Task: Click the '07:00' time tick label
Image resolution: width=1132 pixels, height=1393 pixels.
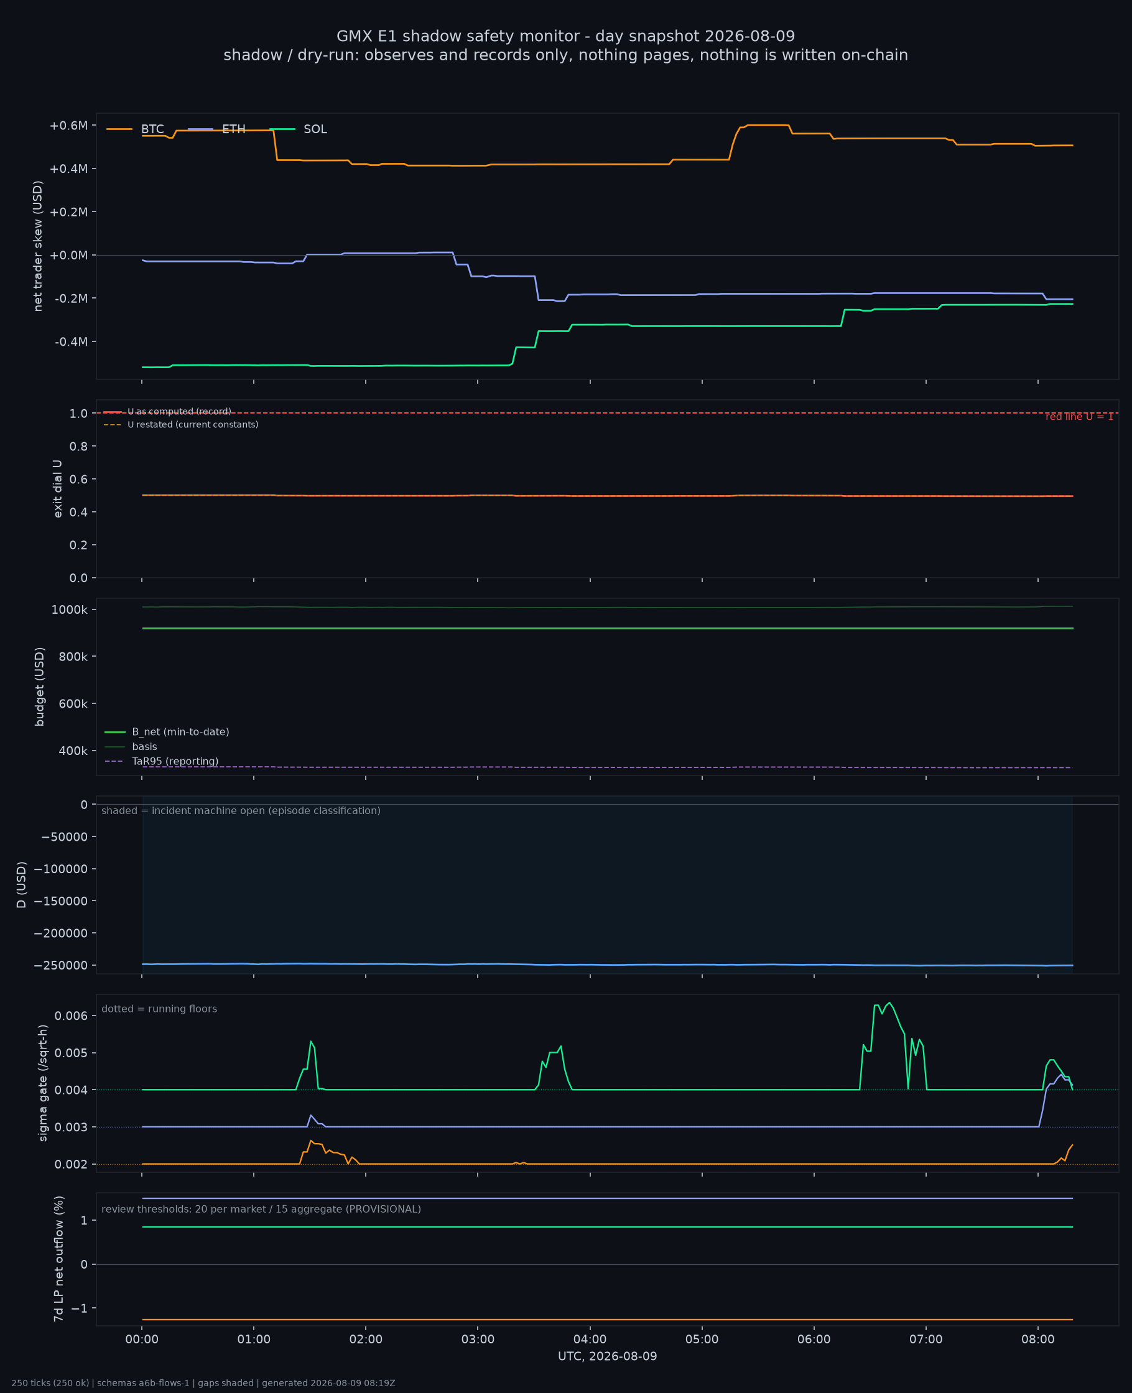Action: (926, 1340)
